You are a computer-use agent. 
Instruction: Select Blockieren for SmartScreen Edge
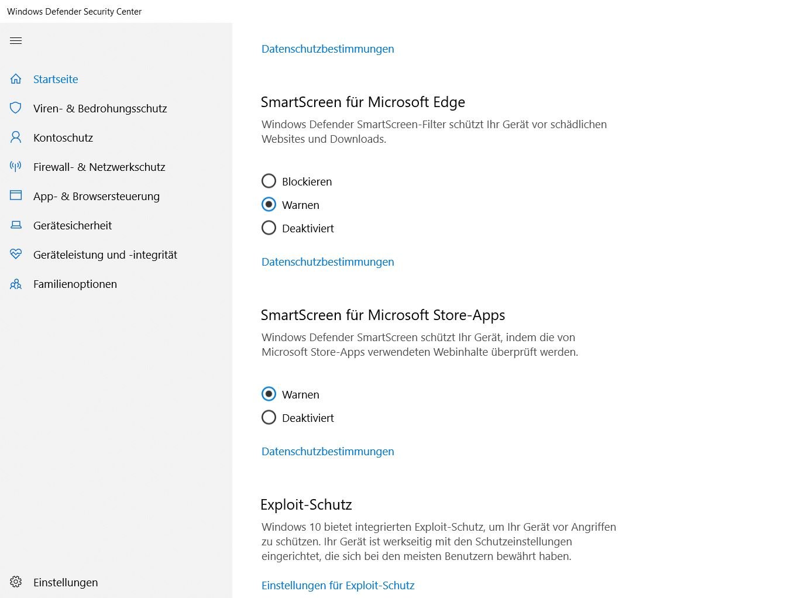click(x=269, y=181)
